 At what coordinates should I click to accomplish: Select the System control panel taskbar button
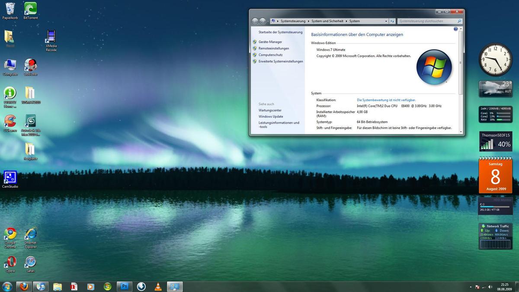point(175,286)
